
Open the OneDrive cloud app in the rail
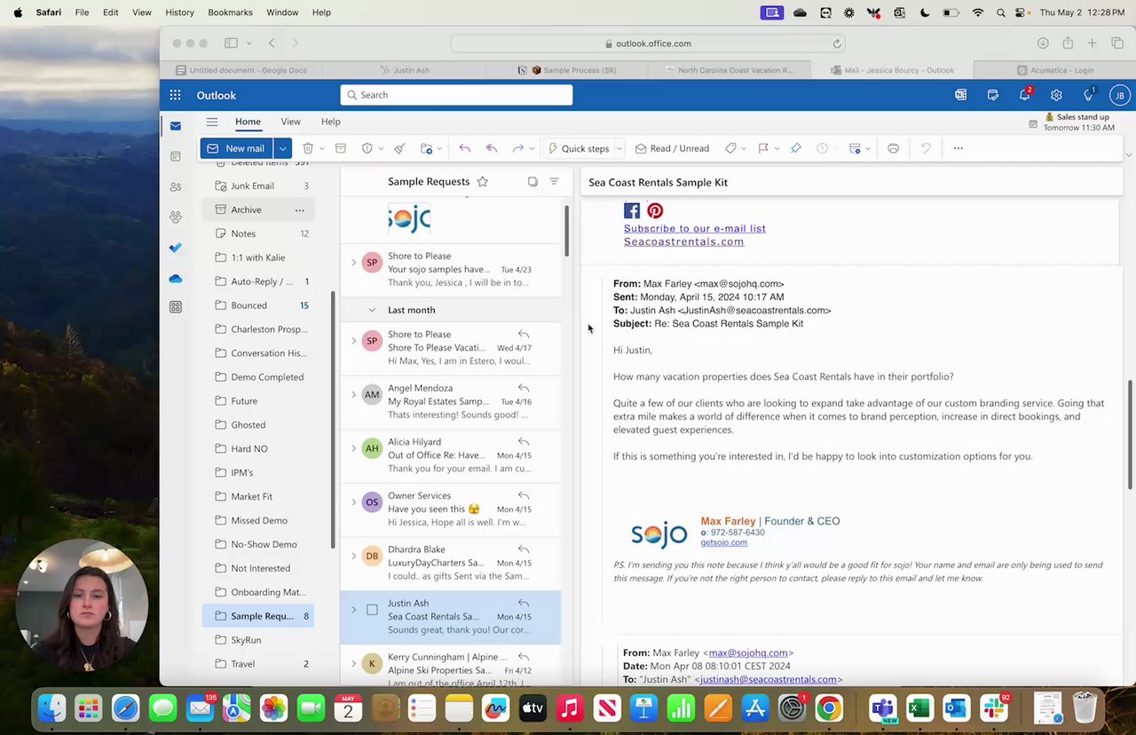pyautogui.click(x=176, y=279)
